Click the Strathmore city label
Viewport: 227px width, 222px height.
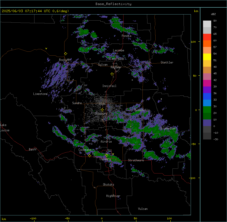tap(136, 160)
